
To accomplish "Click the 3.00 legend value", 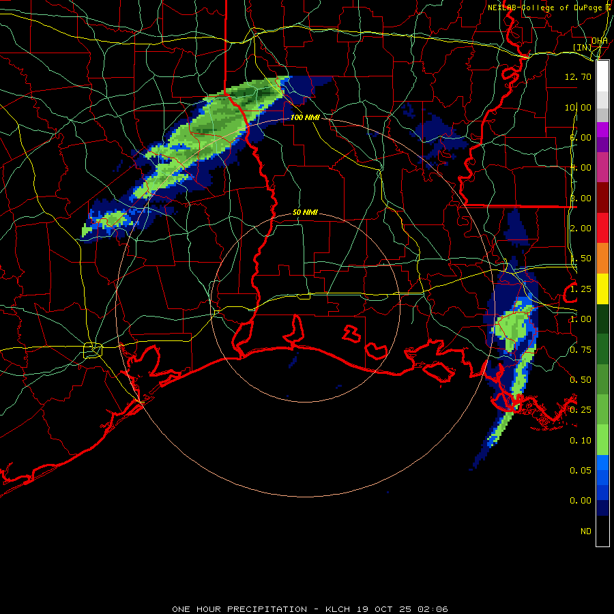I will (581, 198).
